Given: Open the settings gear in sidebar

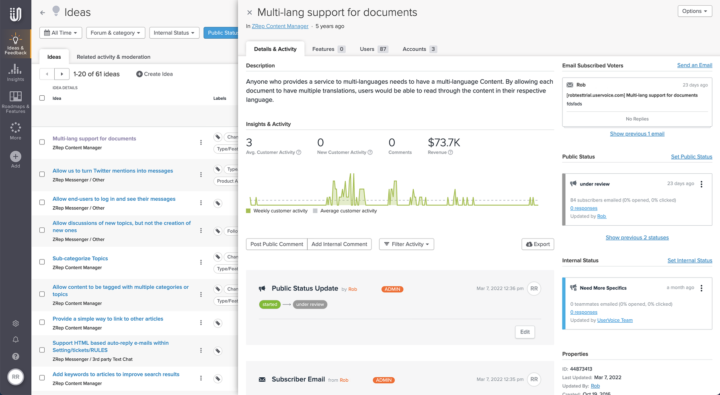Looking at the screenshot, I should [16, 323].
